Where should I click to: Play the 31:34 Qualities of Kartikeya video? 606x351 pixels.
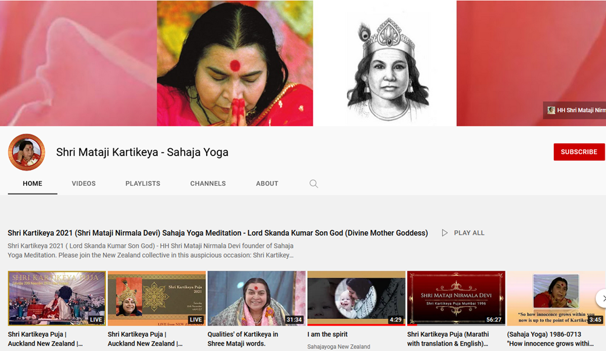[256, 298]
